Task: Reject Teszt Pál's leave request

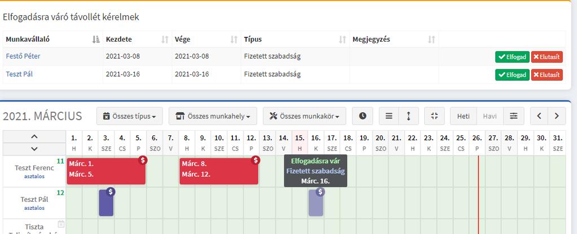Action: pyautogui.click(x=547, y=74)
